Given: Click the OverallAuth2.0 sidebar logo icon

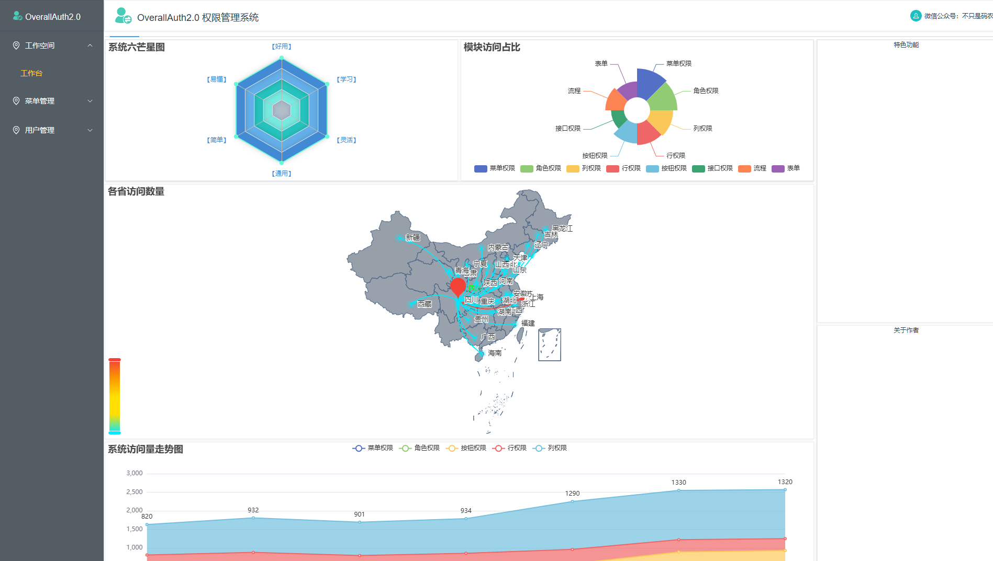Looking at the screenshot, I should point(17,16).
